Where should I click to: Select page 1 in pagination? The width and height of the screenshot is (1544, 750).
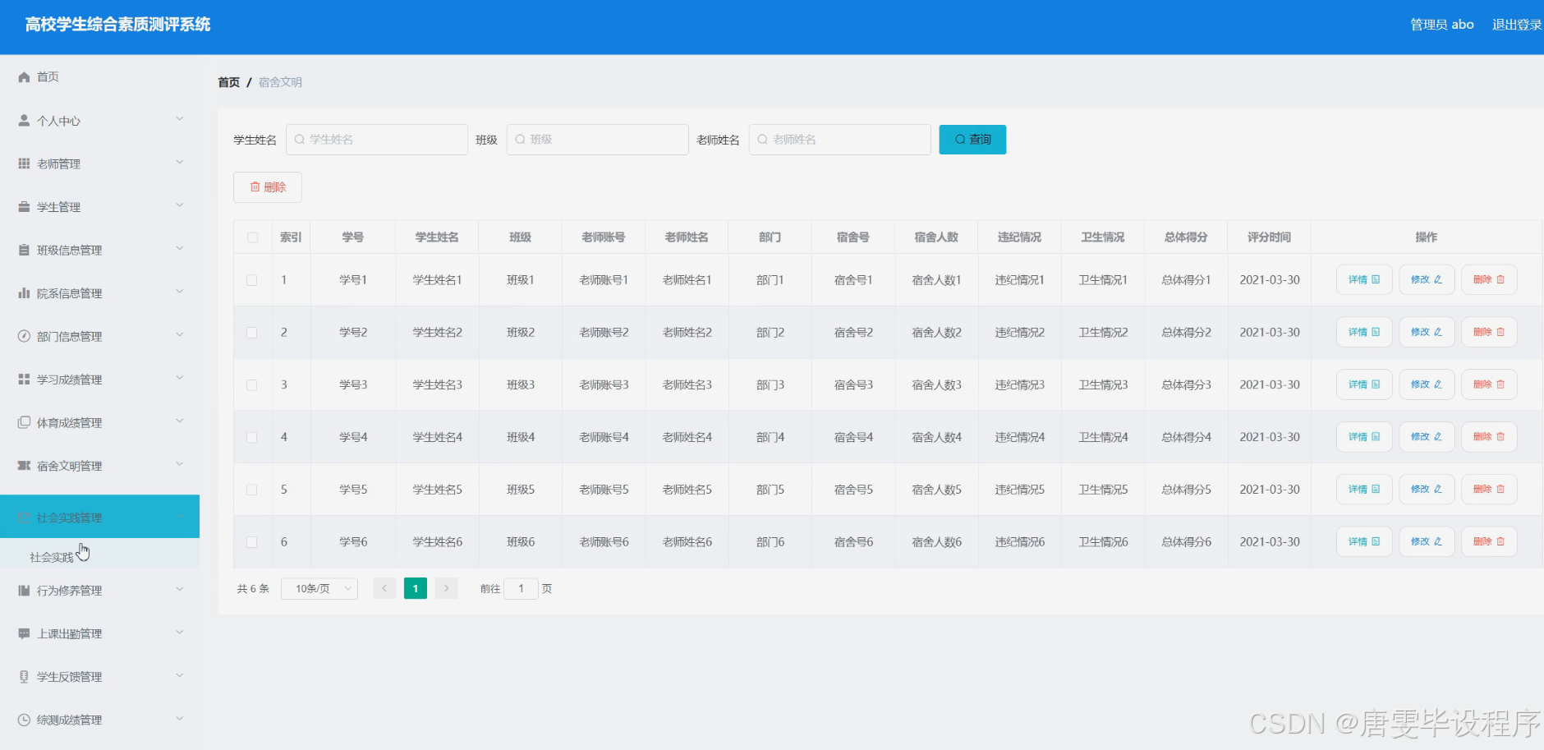click(x=416, y=588)
